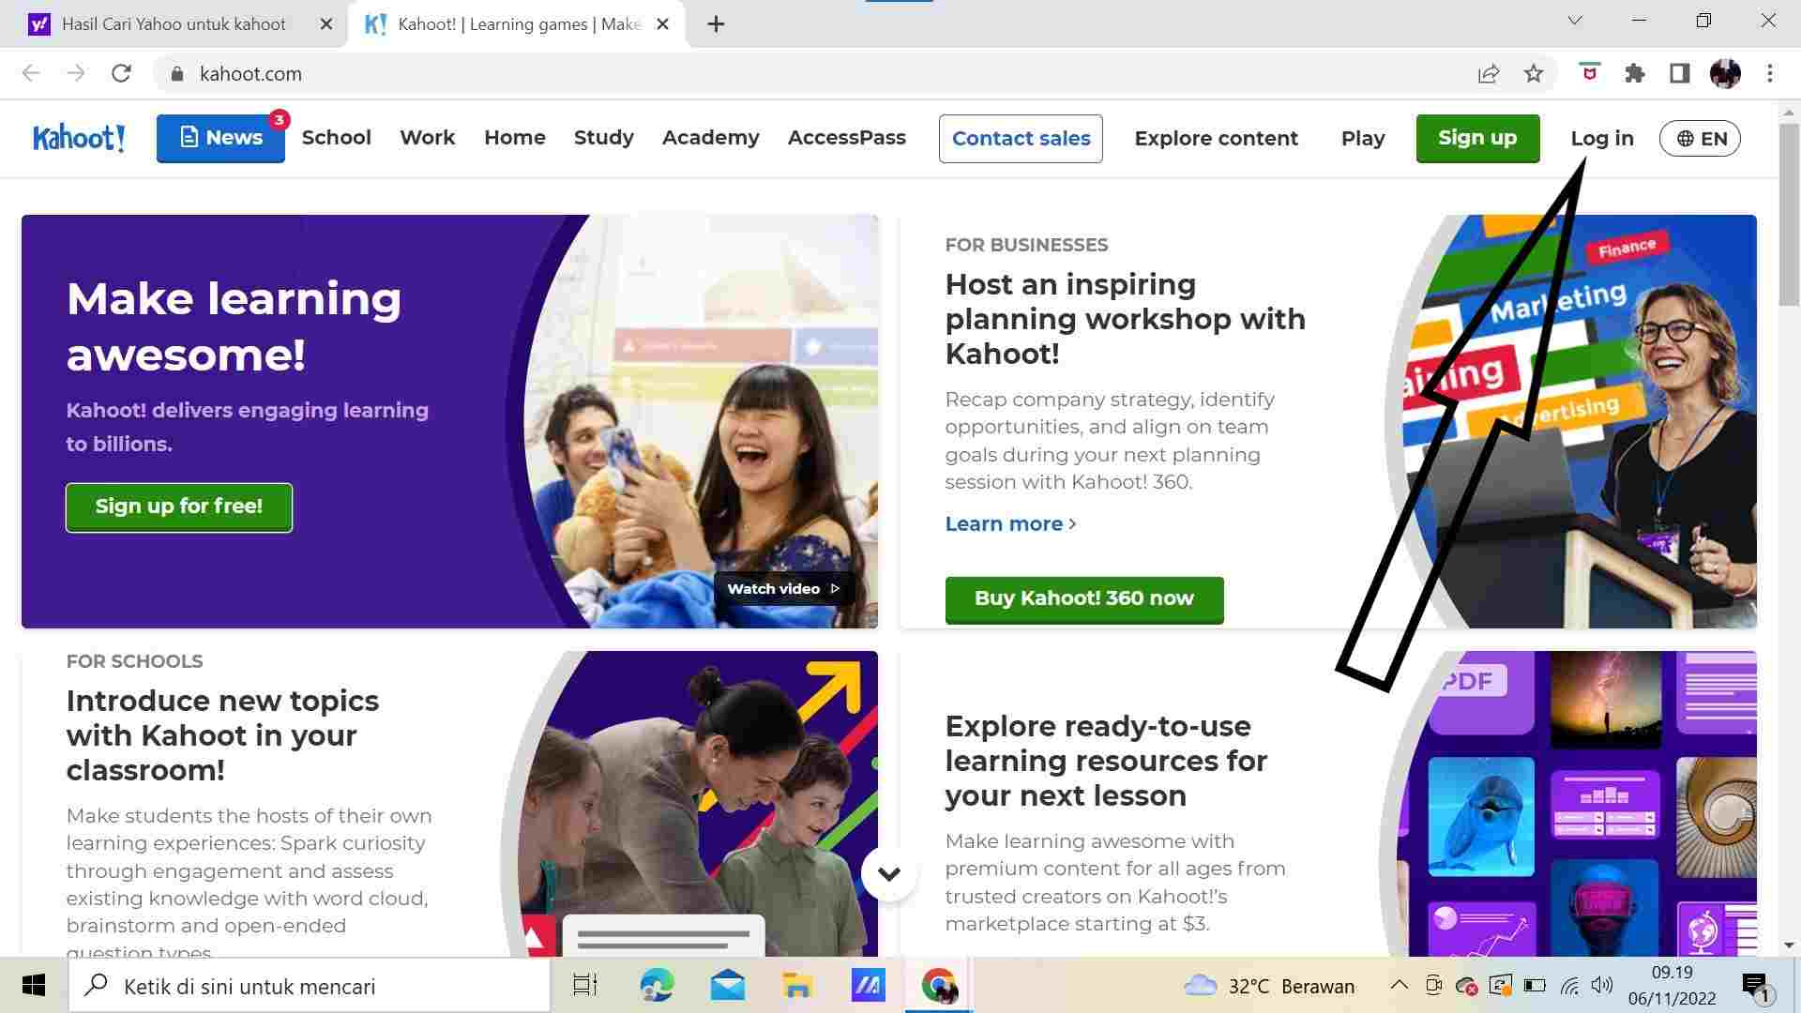The image size is (1801, 1013).
Task: Open the News menu item
Action: point(220,138)
